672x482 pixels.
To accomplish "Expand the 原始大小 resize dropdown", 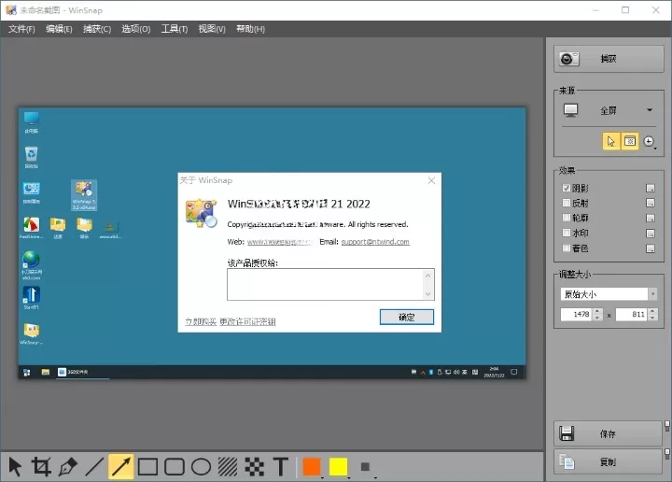I will 652,293.
